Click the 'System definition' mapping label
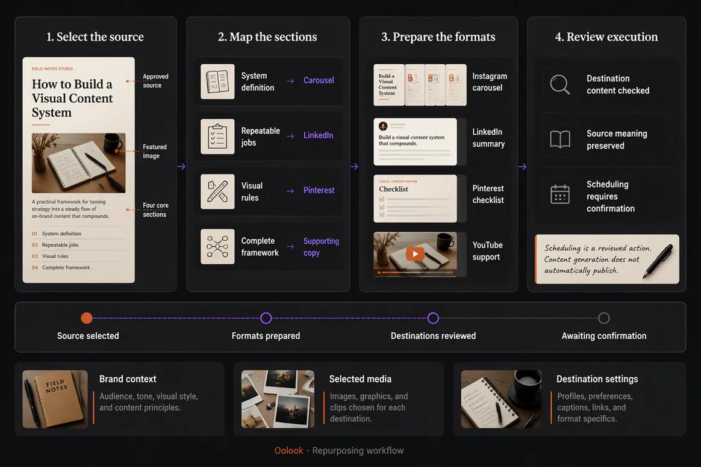The image size is (701, 467). (x=258, y=82)
